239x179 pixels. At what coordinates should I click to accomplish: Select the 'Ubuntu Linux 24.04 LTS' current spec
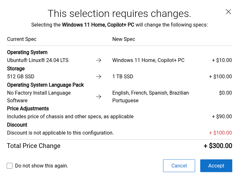point(38,60)
